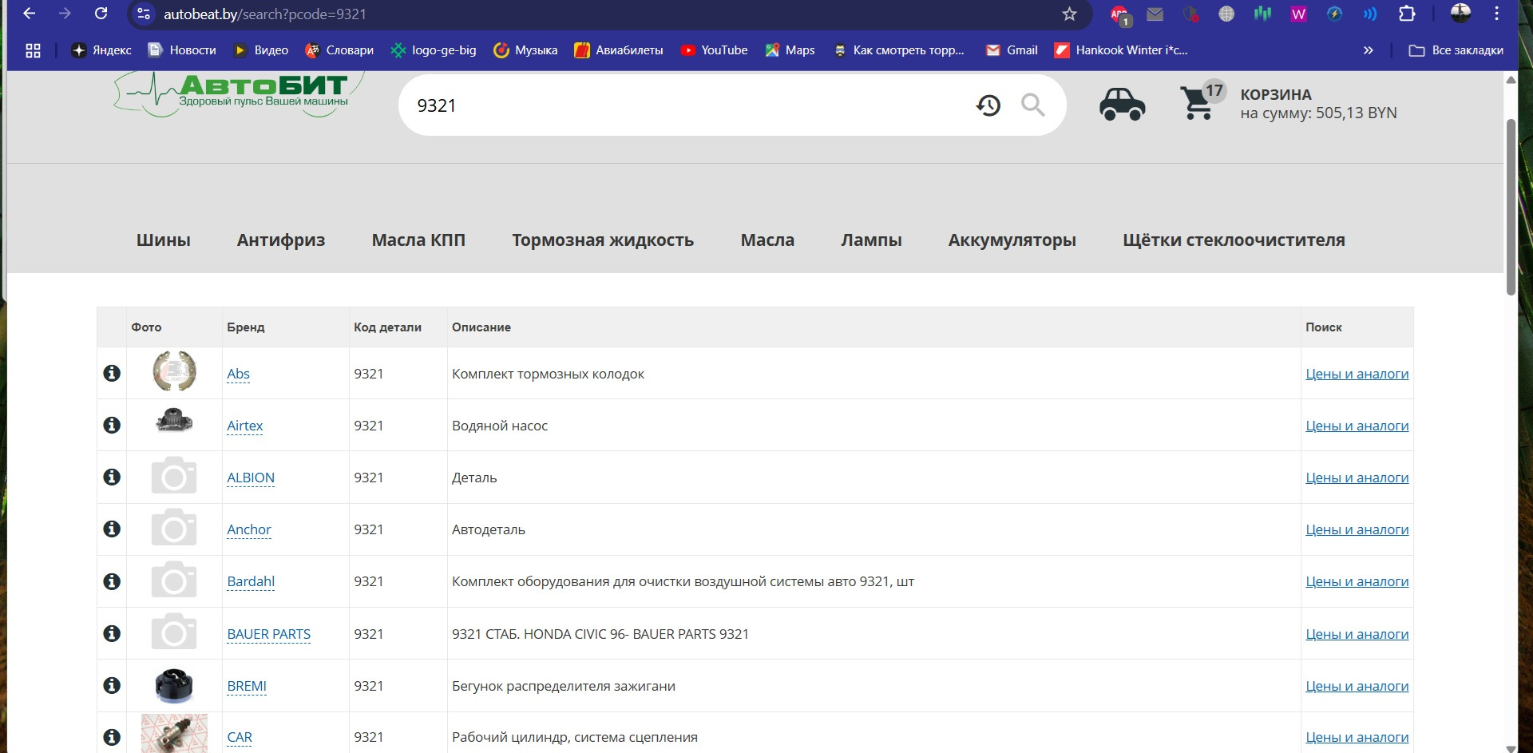Click info icon for Abs row

coord(112,373)
